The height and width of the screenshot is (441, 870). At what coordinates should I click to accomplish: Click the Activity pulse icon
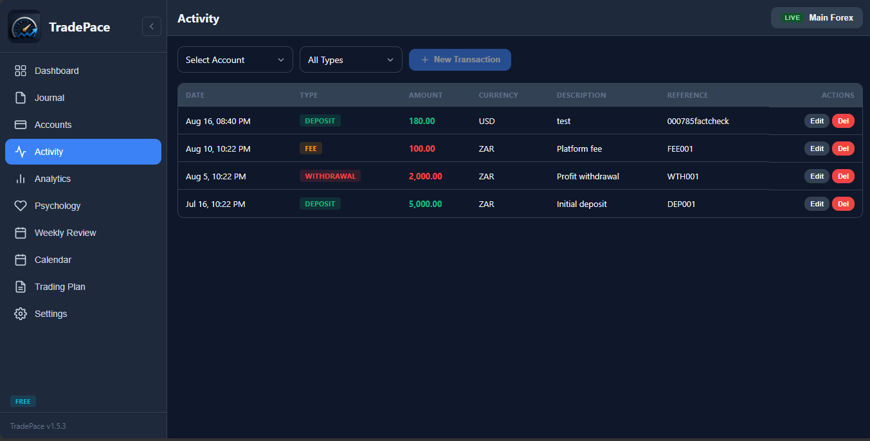coord(21,152)
